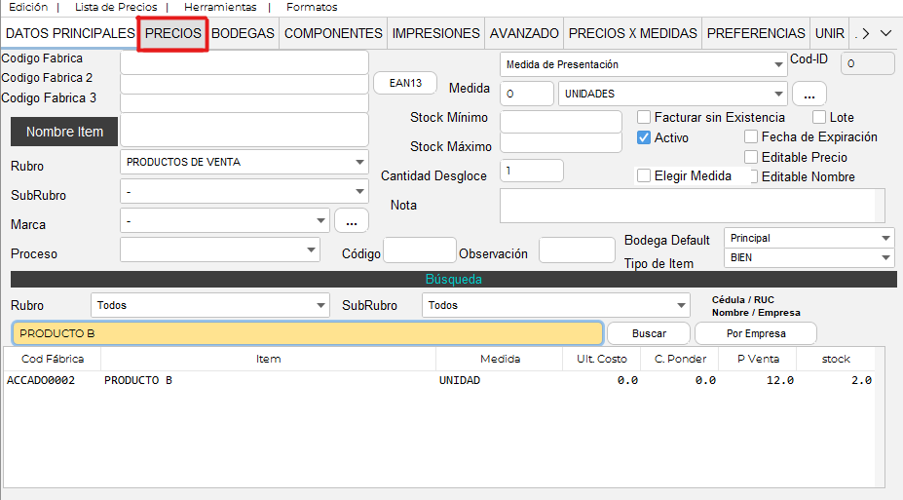
Task: Expand the Bodega Default Principal dropdown
Action: tap(809, 238)
